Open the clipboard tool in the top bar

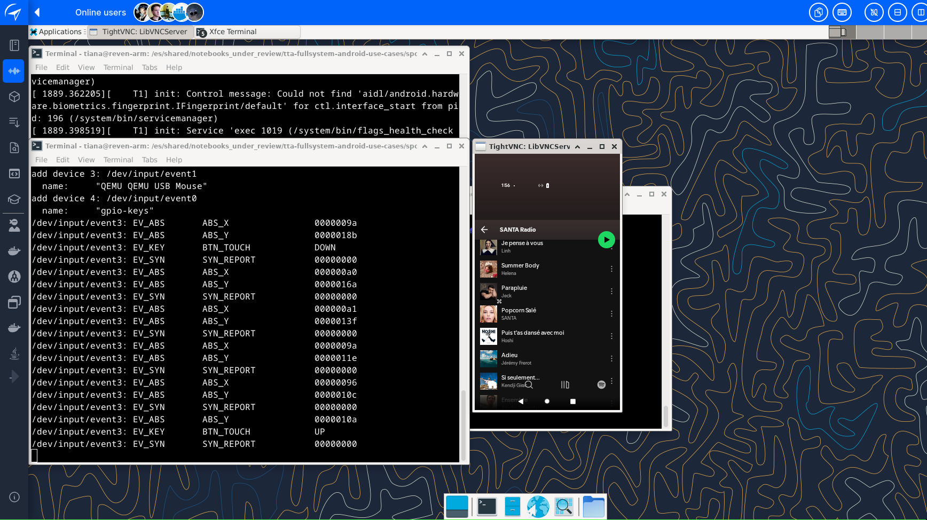click(x=818, y=12)
